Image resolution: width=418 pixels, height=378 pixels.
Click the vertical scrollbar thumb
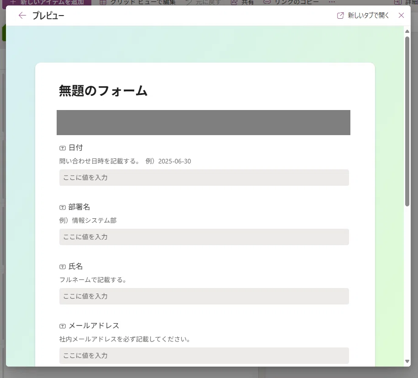407,121
